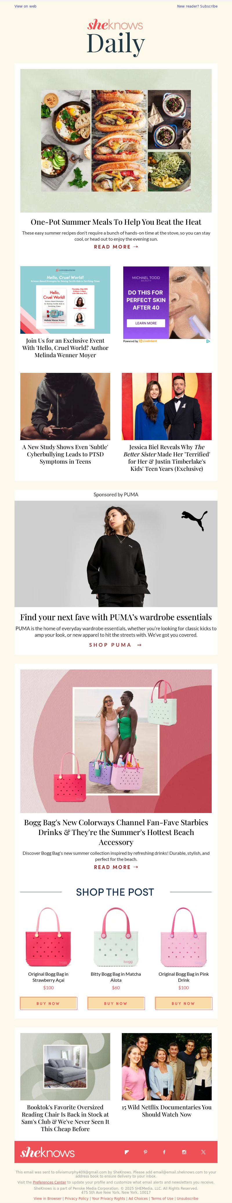This screenshot has width=232, height=1203.
Task: Click the View on web link
Action: tap(25, 7)
